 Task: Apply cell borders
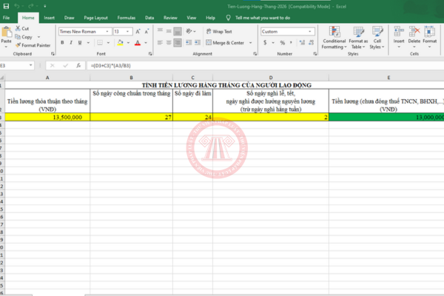pyautogui.click(x=100, y=43)
